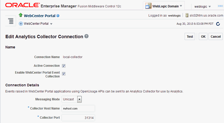Toggle the Active Connection checkbox
This screenshot has height=123, width=224.
64,66
